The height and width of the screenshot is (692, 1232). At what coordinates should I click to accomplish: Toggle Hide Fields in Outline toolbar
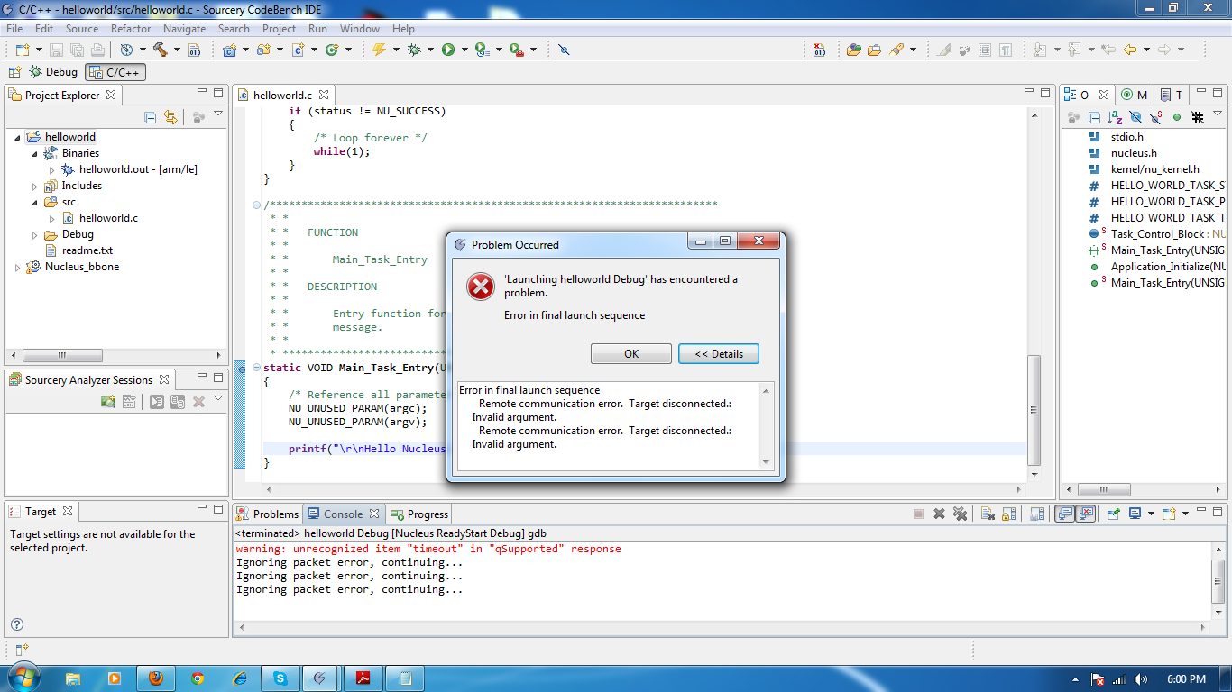[1135, 117]
